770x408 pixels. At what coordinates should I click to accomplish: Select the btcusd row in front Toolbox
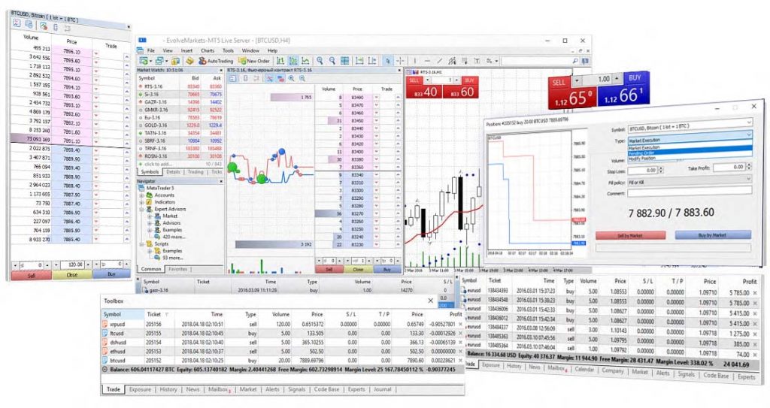(283, 361)
